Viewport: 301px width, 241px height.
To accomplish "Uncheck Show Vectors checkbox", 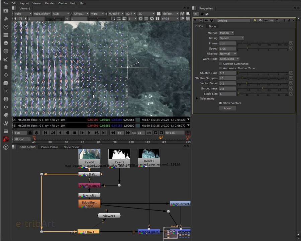I will tap(221, 103).
